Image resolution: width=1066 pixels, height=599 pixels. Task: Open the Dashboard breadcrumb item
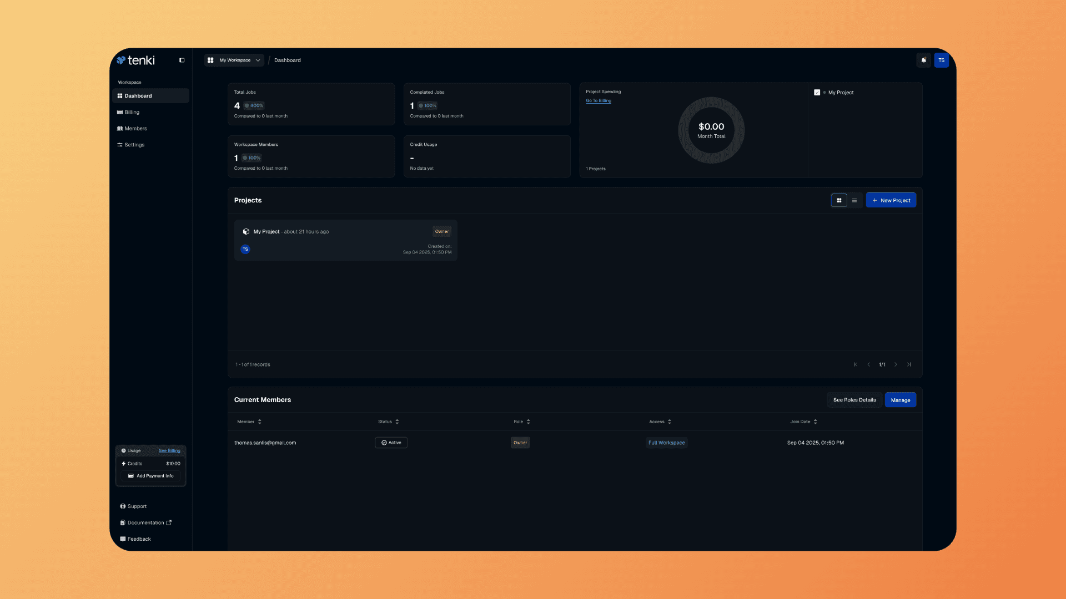[288, 60]
